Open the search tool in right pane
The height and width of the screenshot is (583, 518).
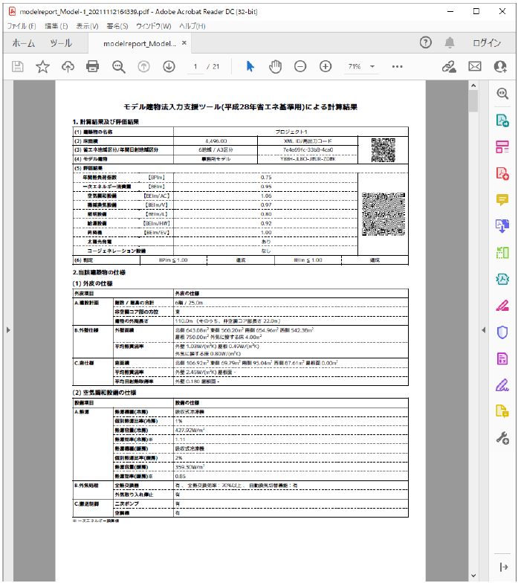[x=502, y=94]
